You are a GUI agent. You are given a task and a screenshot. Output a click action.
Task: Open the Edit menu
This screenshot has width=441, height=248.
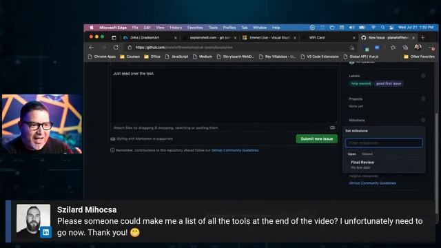[147, 28]
